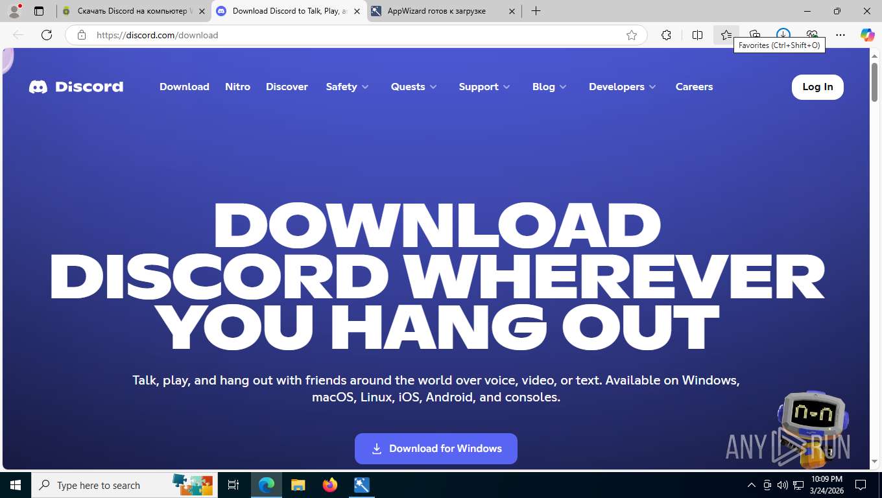Image resolution: width=882 pixels, height=498 pixels.
Task: Expand the Quests dropdown menu
Action: click(414, 87)
